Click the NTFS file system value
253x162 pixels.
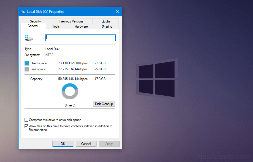pyautogui.click(x=49, y=55)
